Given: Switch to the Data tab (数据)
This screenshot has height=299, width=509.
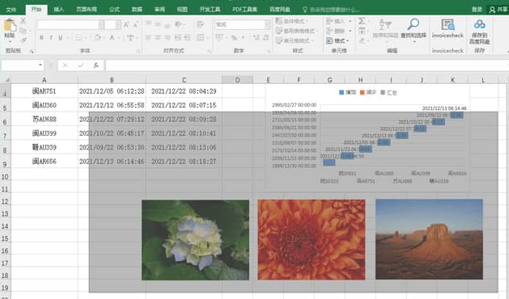Looking at the screenshot, I should [x=137, y=10].
